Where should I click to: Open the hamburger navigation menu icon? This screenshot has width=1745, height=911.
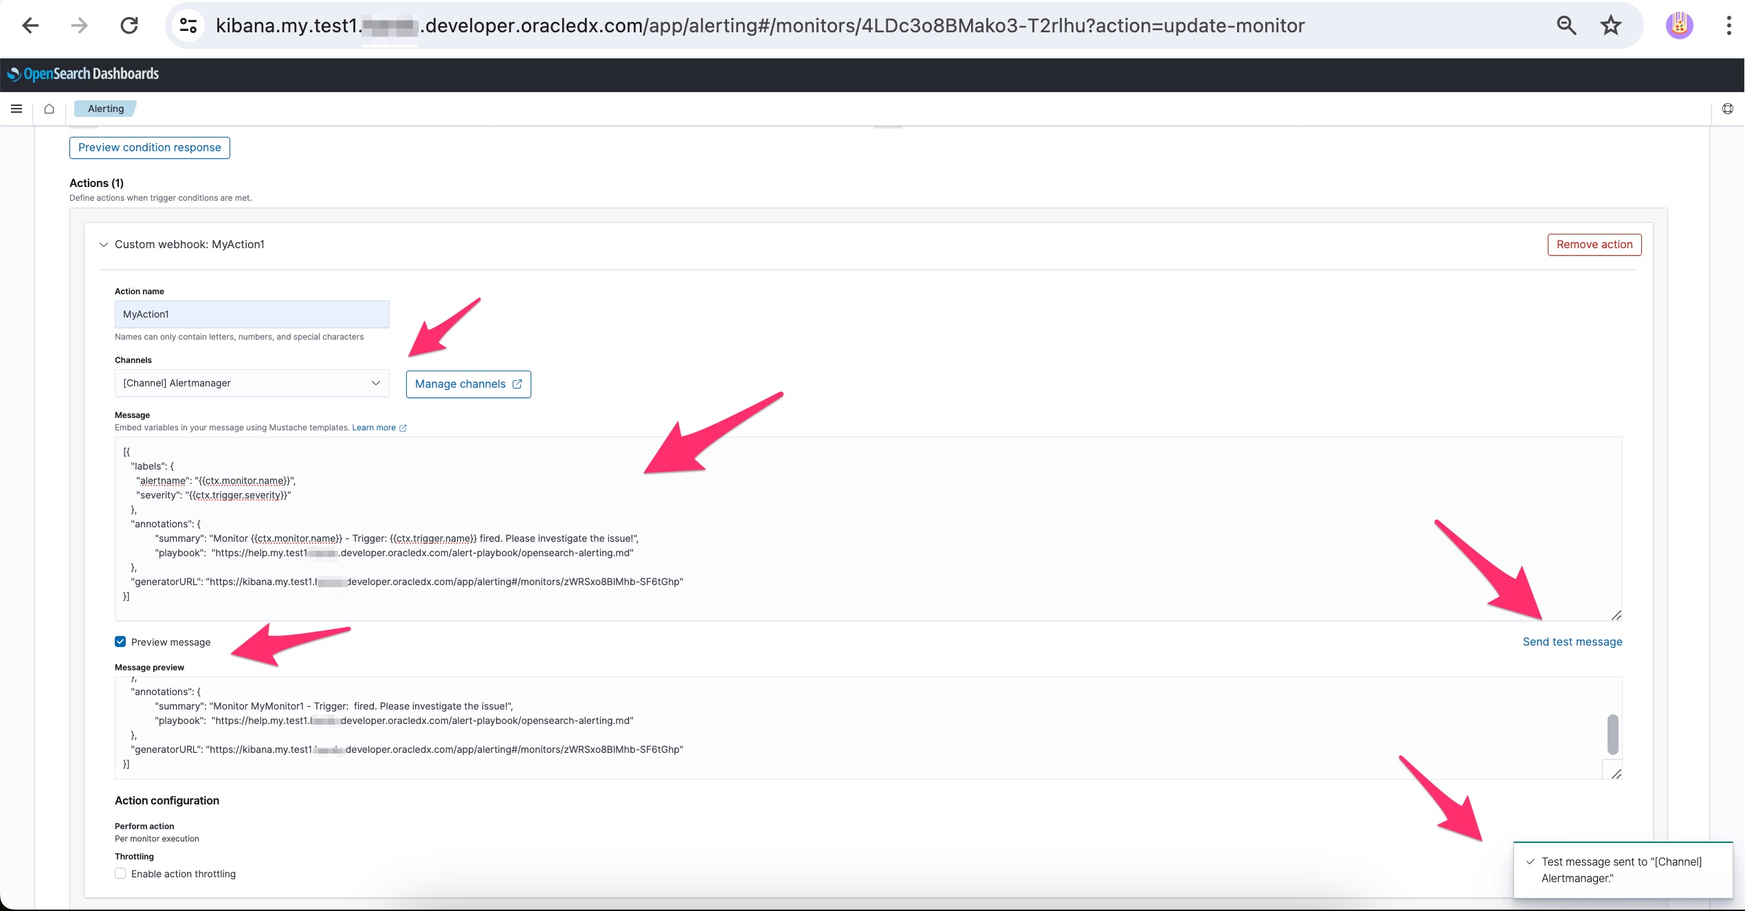point(16,109)
